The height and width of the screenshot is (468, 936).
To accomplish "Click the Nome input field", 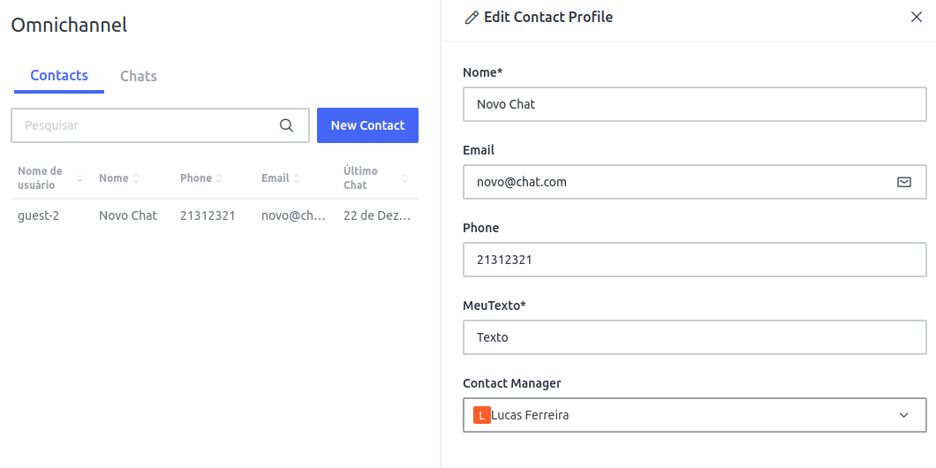I will click(x=694, y=104).
